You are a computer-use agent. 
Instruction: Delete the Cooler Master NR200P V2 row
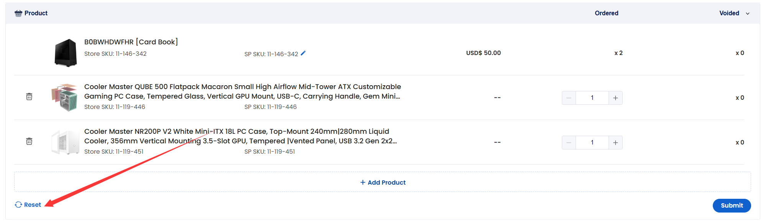tap(29, 141)
